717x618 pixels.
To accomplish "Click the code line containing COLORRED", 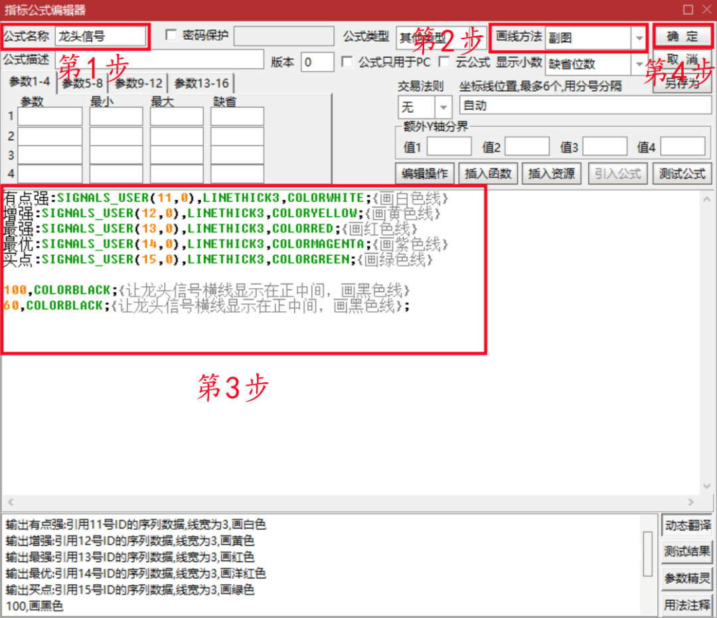I will click(x=210, y=228).
